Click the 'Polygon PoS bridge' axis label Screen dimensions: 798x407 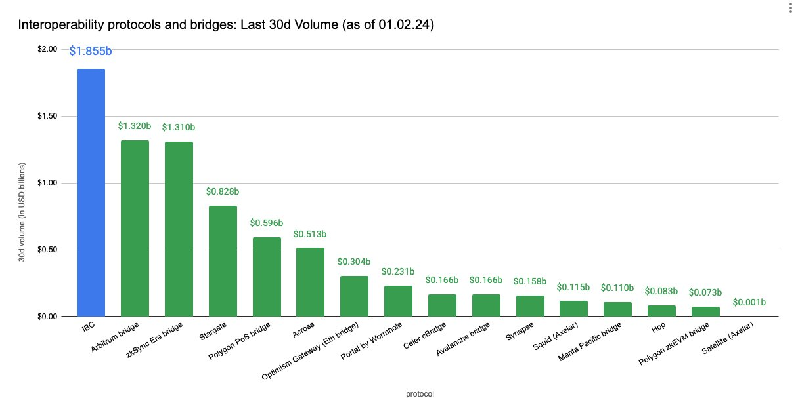tap(240, 341)
